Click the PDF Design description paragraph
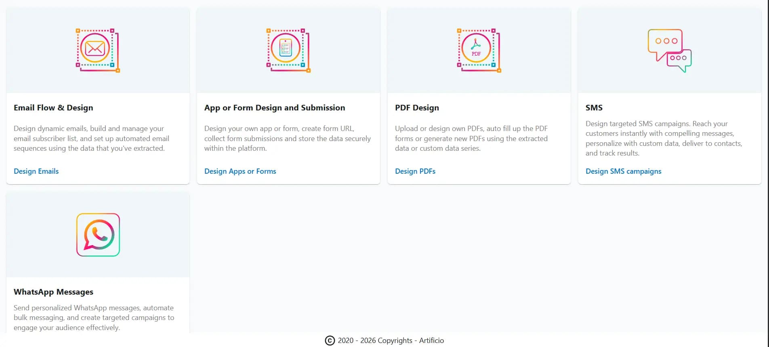Viewport: 769px width, 347px height. (471, 138)
